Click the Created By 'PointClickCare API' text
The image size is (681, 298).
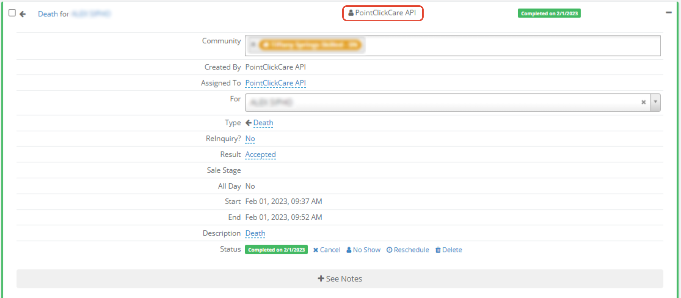(x=276, y=67)
